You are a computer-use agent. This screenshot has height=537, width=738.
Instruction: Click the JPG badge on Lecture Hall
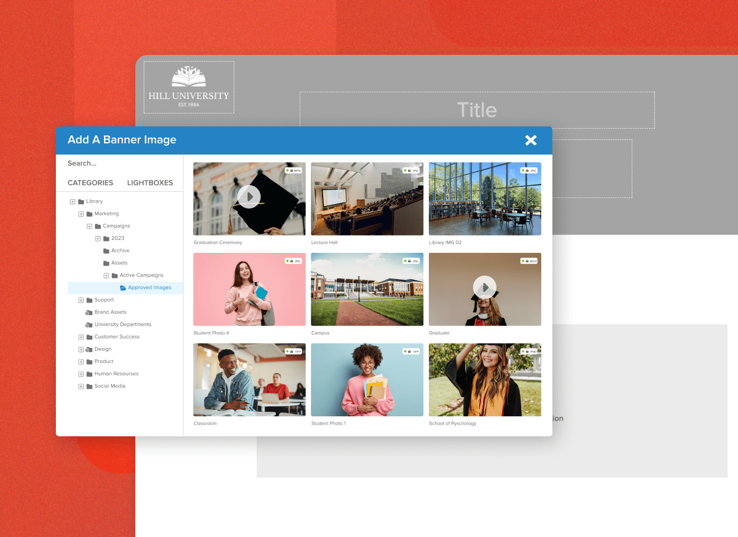click(x=411, y=171)
